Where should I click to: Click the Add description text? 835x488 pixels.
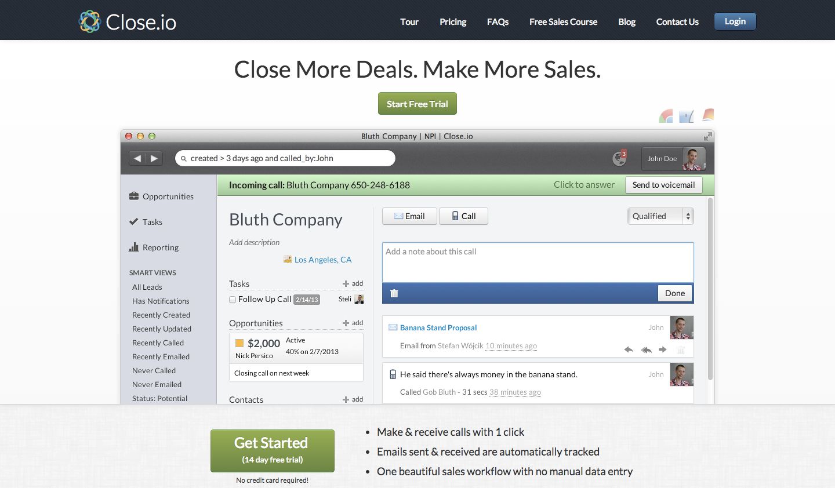254,242
